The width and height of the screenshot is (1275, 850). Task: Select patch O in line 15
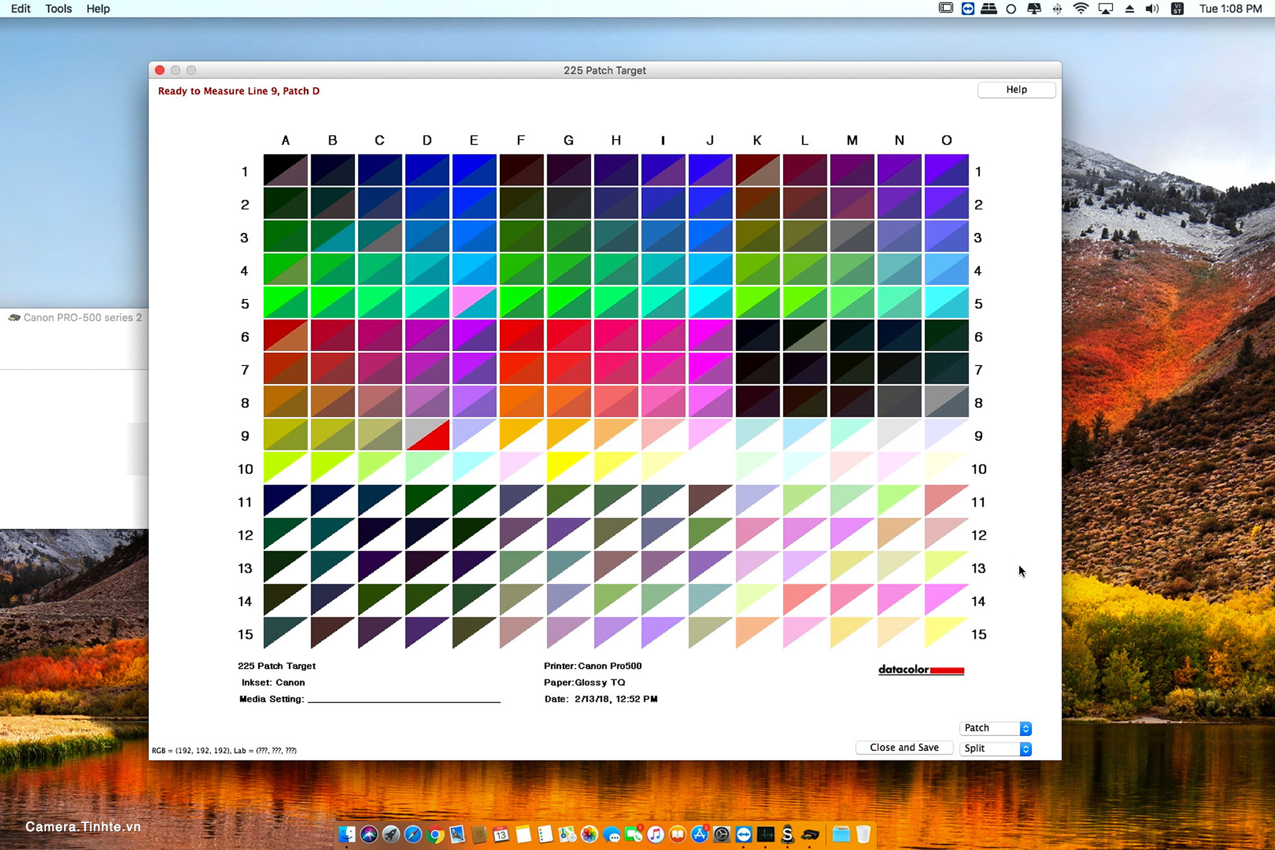coord(946,633)
